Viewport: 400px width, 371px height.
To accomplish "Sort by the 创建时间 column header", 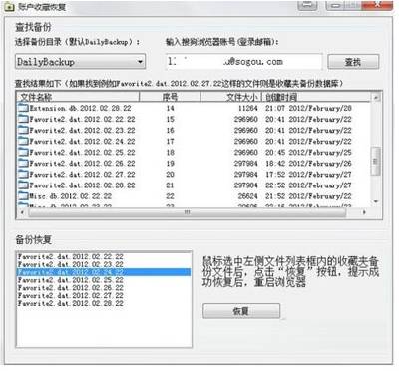I will click(316, 97).
